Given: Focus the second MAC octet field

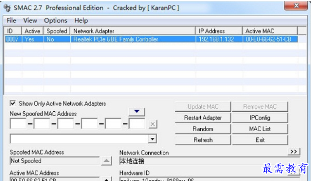Looking at the screenshot, I should point(42,124).
